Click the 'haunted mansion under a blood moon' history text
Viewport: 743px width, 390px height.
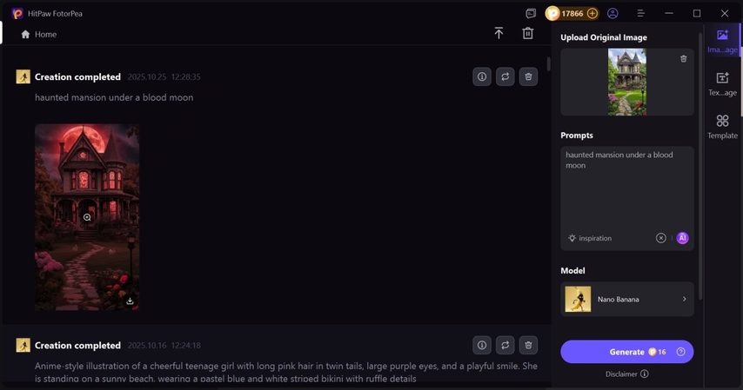tap(114, 97)
